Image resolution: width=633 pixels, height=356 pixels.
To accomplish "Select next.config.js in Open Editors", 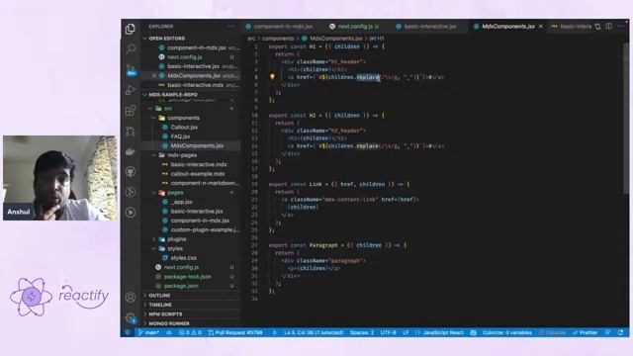I will pos(185,57).
